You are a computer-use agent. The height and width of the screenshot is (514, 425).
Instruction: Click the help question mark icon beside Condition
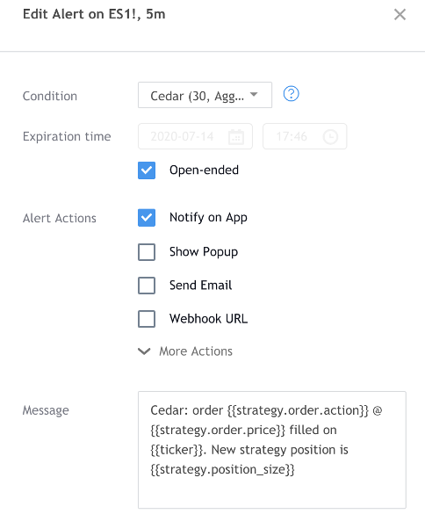(291, 94)
